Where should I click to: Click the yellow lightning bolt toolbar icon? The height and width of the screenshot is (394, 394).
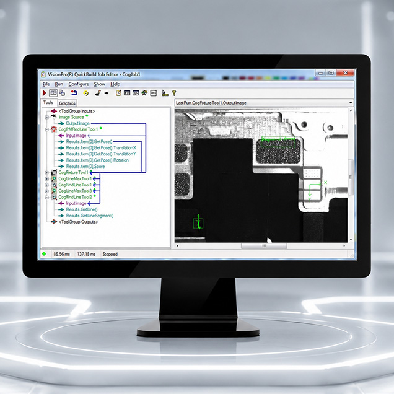(x=86, y=93)
